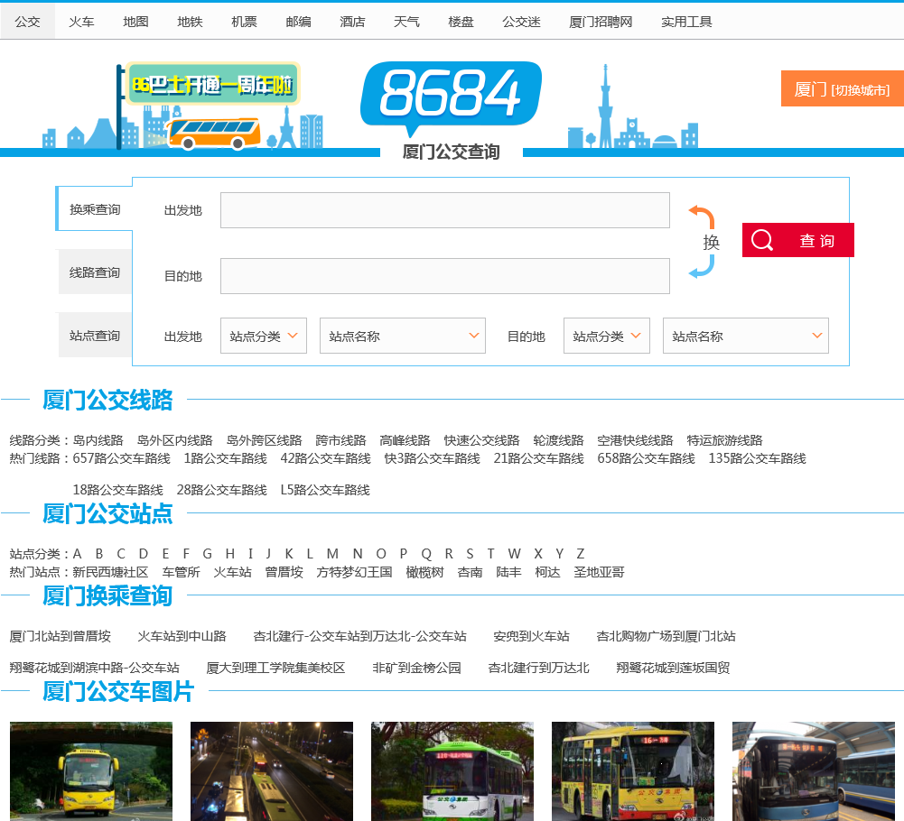Open the 厦门招聘网 menu item

[x=601, y=22]
